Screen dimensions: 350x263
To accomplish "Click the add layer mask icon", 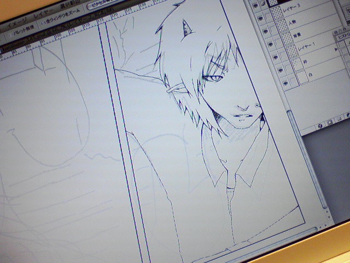I will (329, 123).
